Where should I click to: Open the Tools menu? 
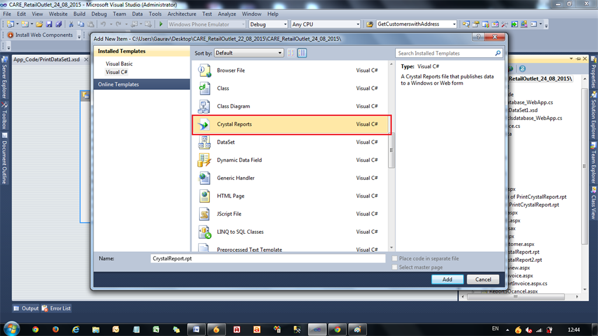coord(155,14)
